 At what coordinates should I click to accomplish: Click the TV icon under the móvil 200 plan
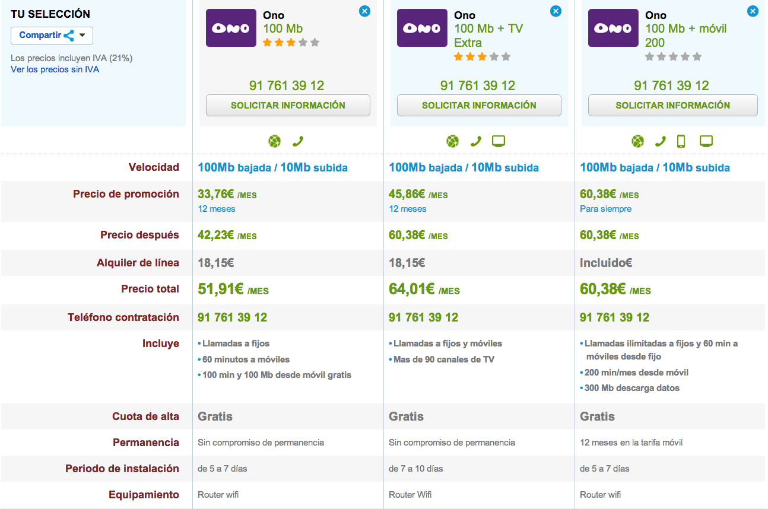pos(706,141)
